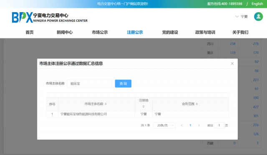Select the 注册公示 navigation tab
267x155 pixels.
click(x=135, y=32)
